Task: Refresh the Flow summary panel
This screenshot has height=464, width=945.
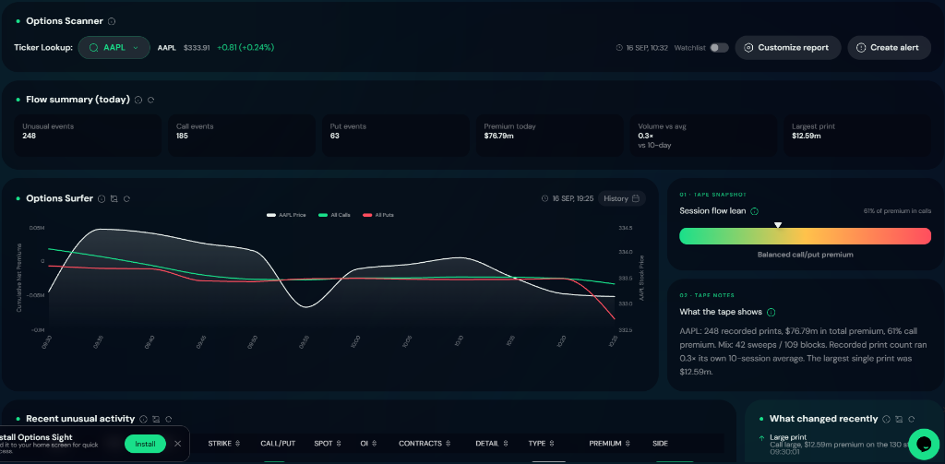Action: (x=151, y=100)
